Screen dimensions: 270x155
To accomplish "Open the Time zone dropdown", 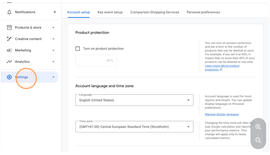I will coord(134,127).
